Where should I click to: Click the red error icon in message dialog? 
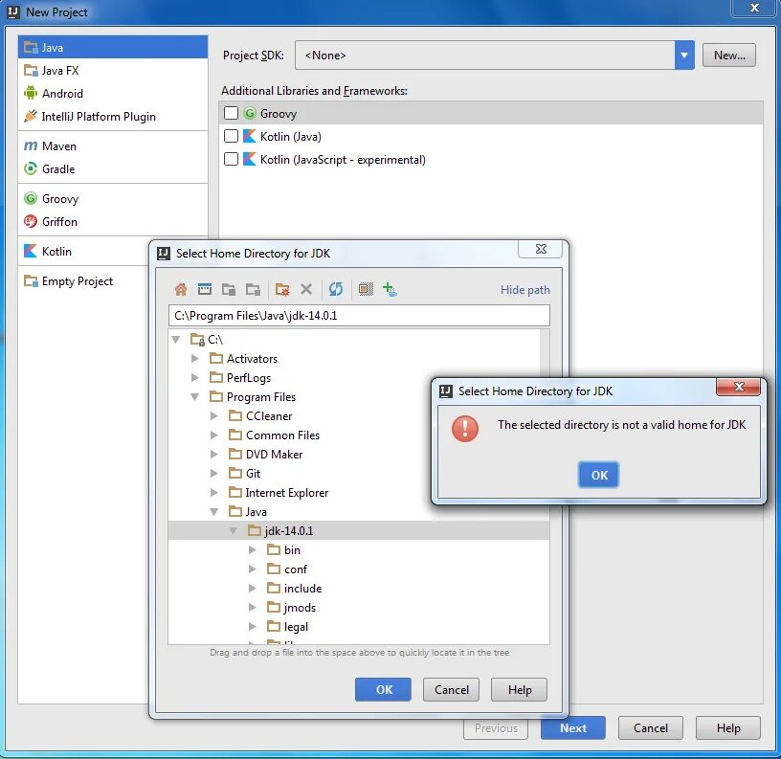click(465, 428)
